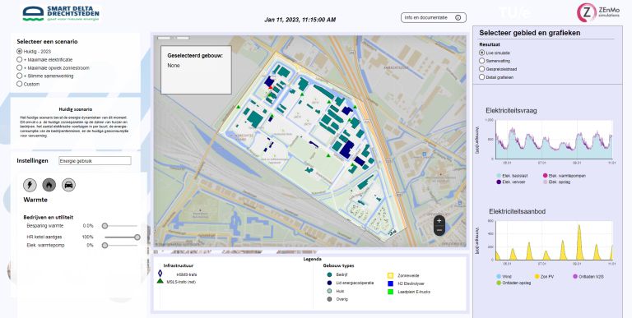Screen dimensions: 632x318
Task: Click the info circle icon
Action: (458, 18)
